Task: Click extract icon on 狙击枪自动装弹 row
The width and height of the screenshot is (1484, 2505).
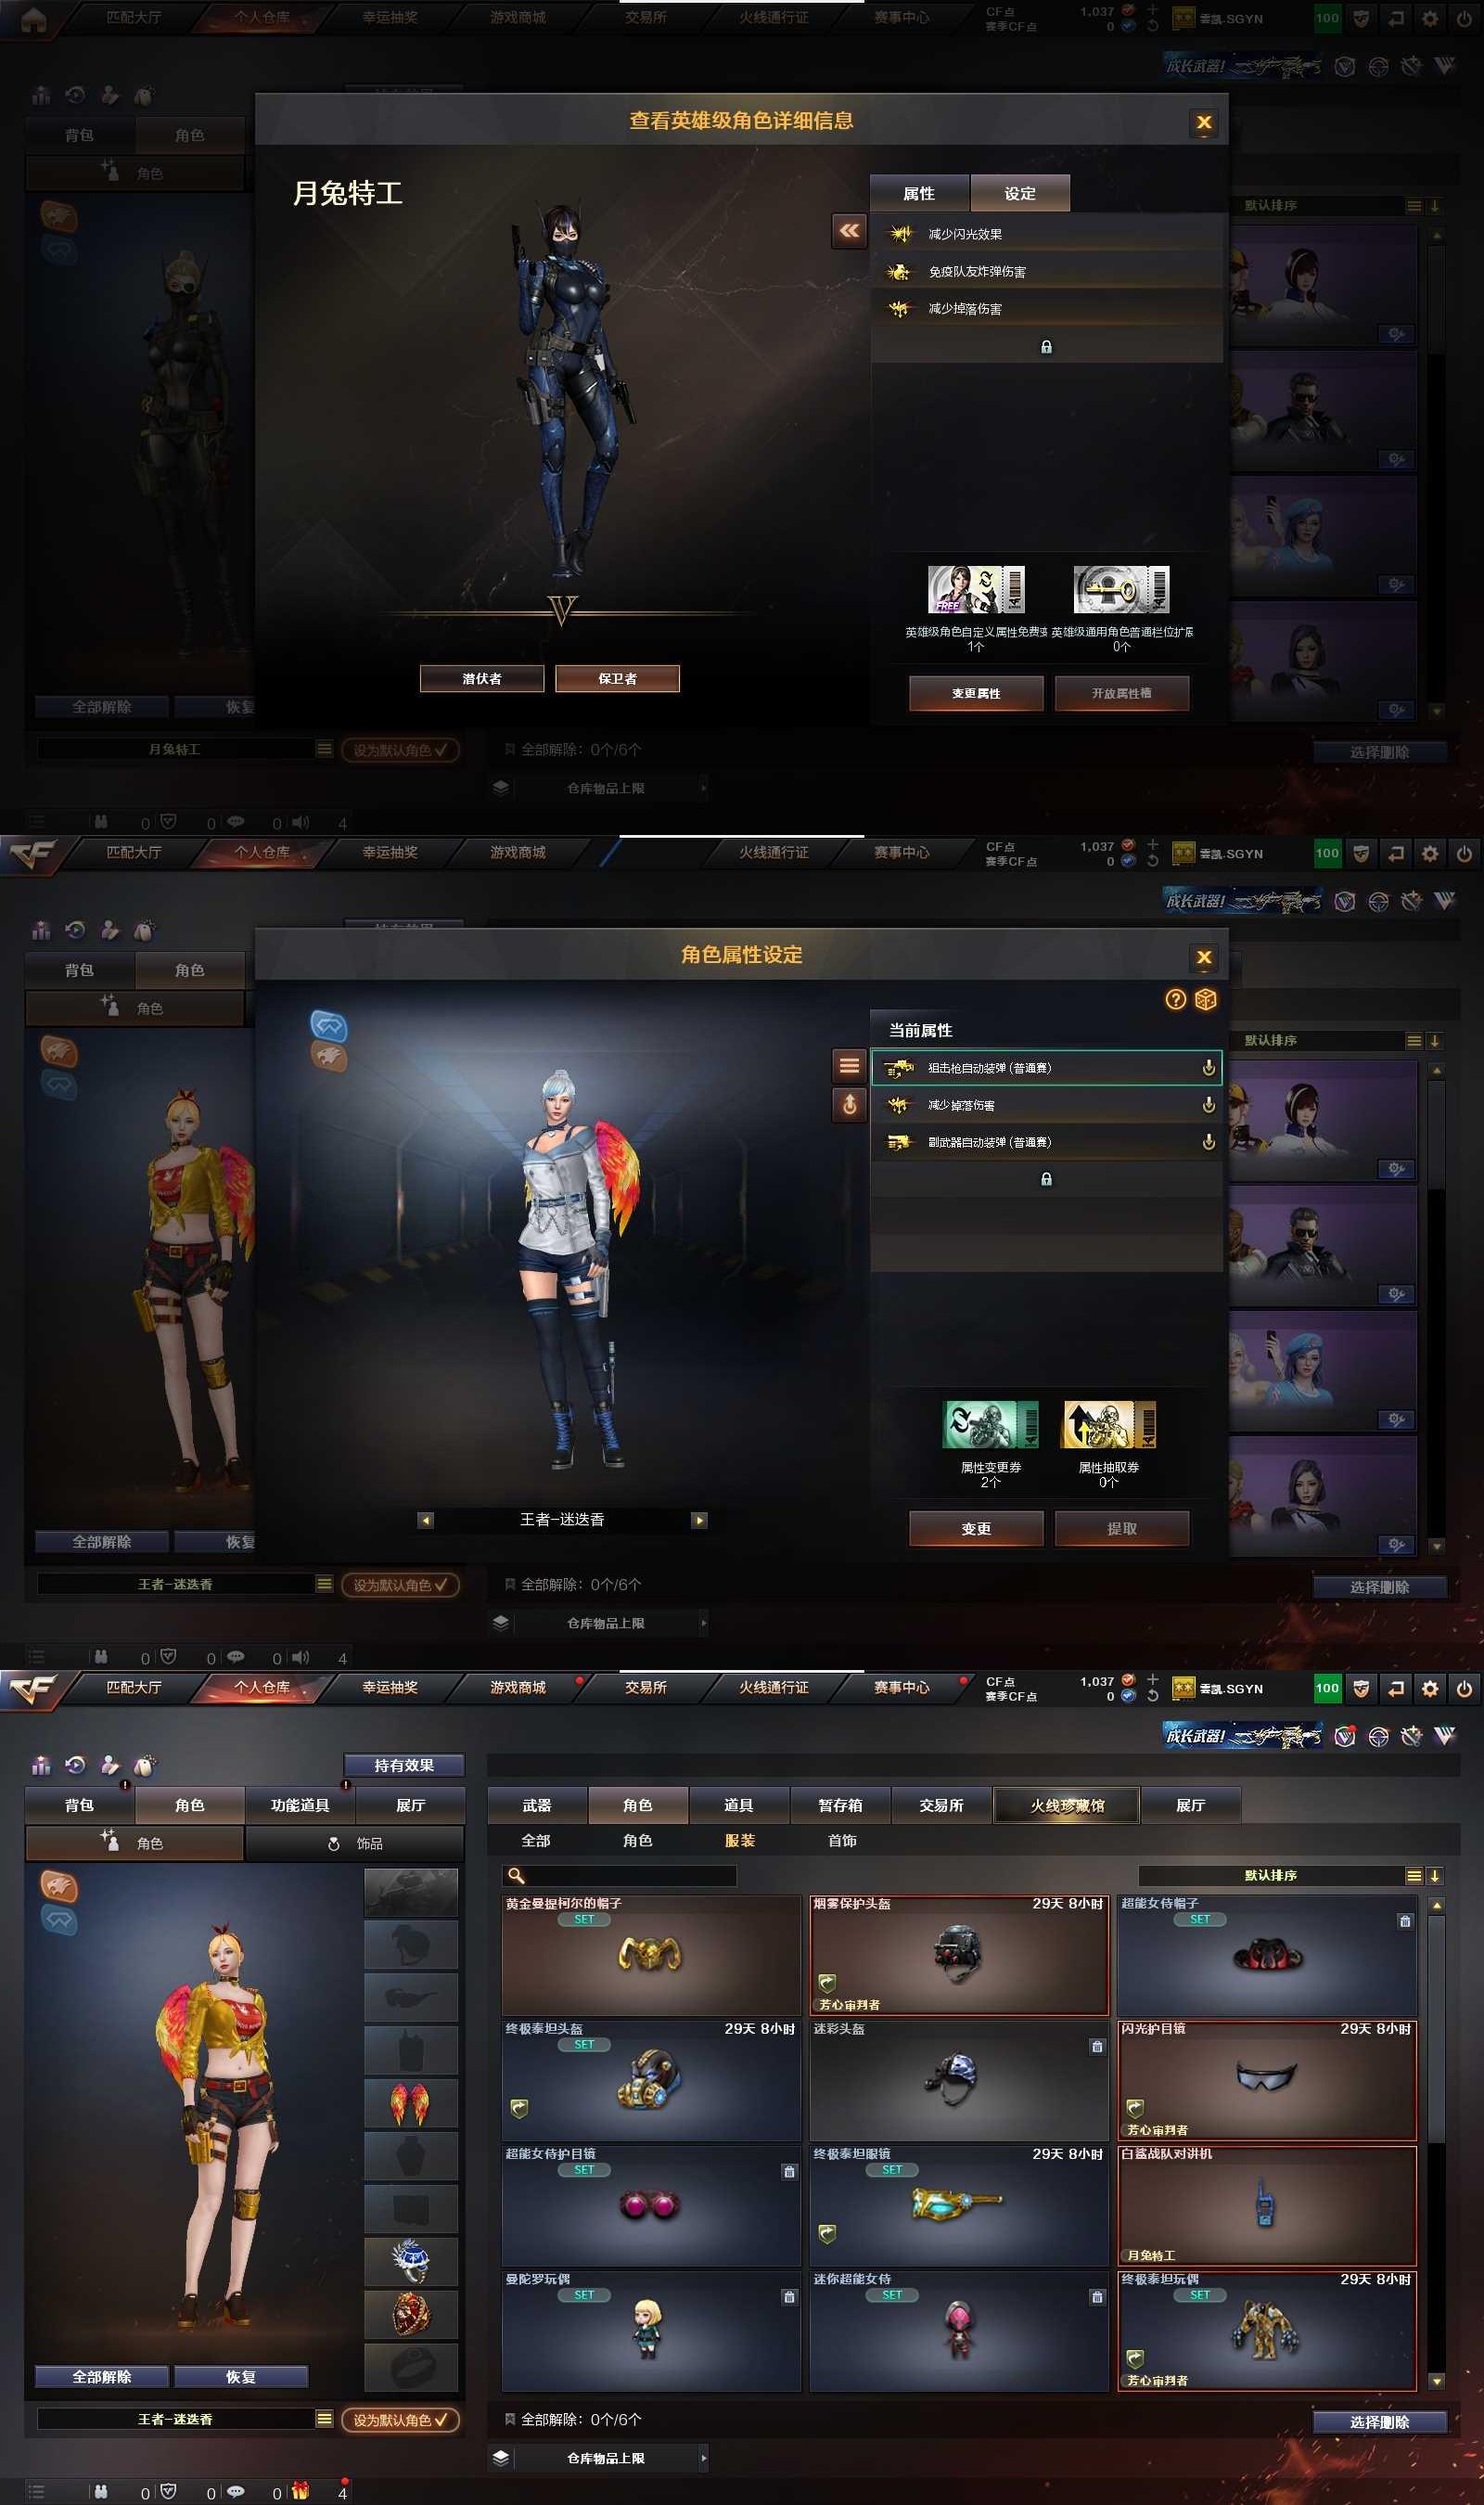Action: pyautogui.click(x=1209, y=1068)
